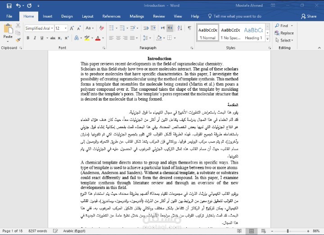324x235 pixels.
Task: Click the Multilevel List icon
Action: click(x=133, y=28)
